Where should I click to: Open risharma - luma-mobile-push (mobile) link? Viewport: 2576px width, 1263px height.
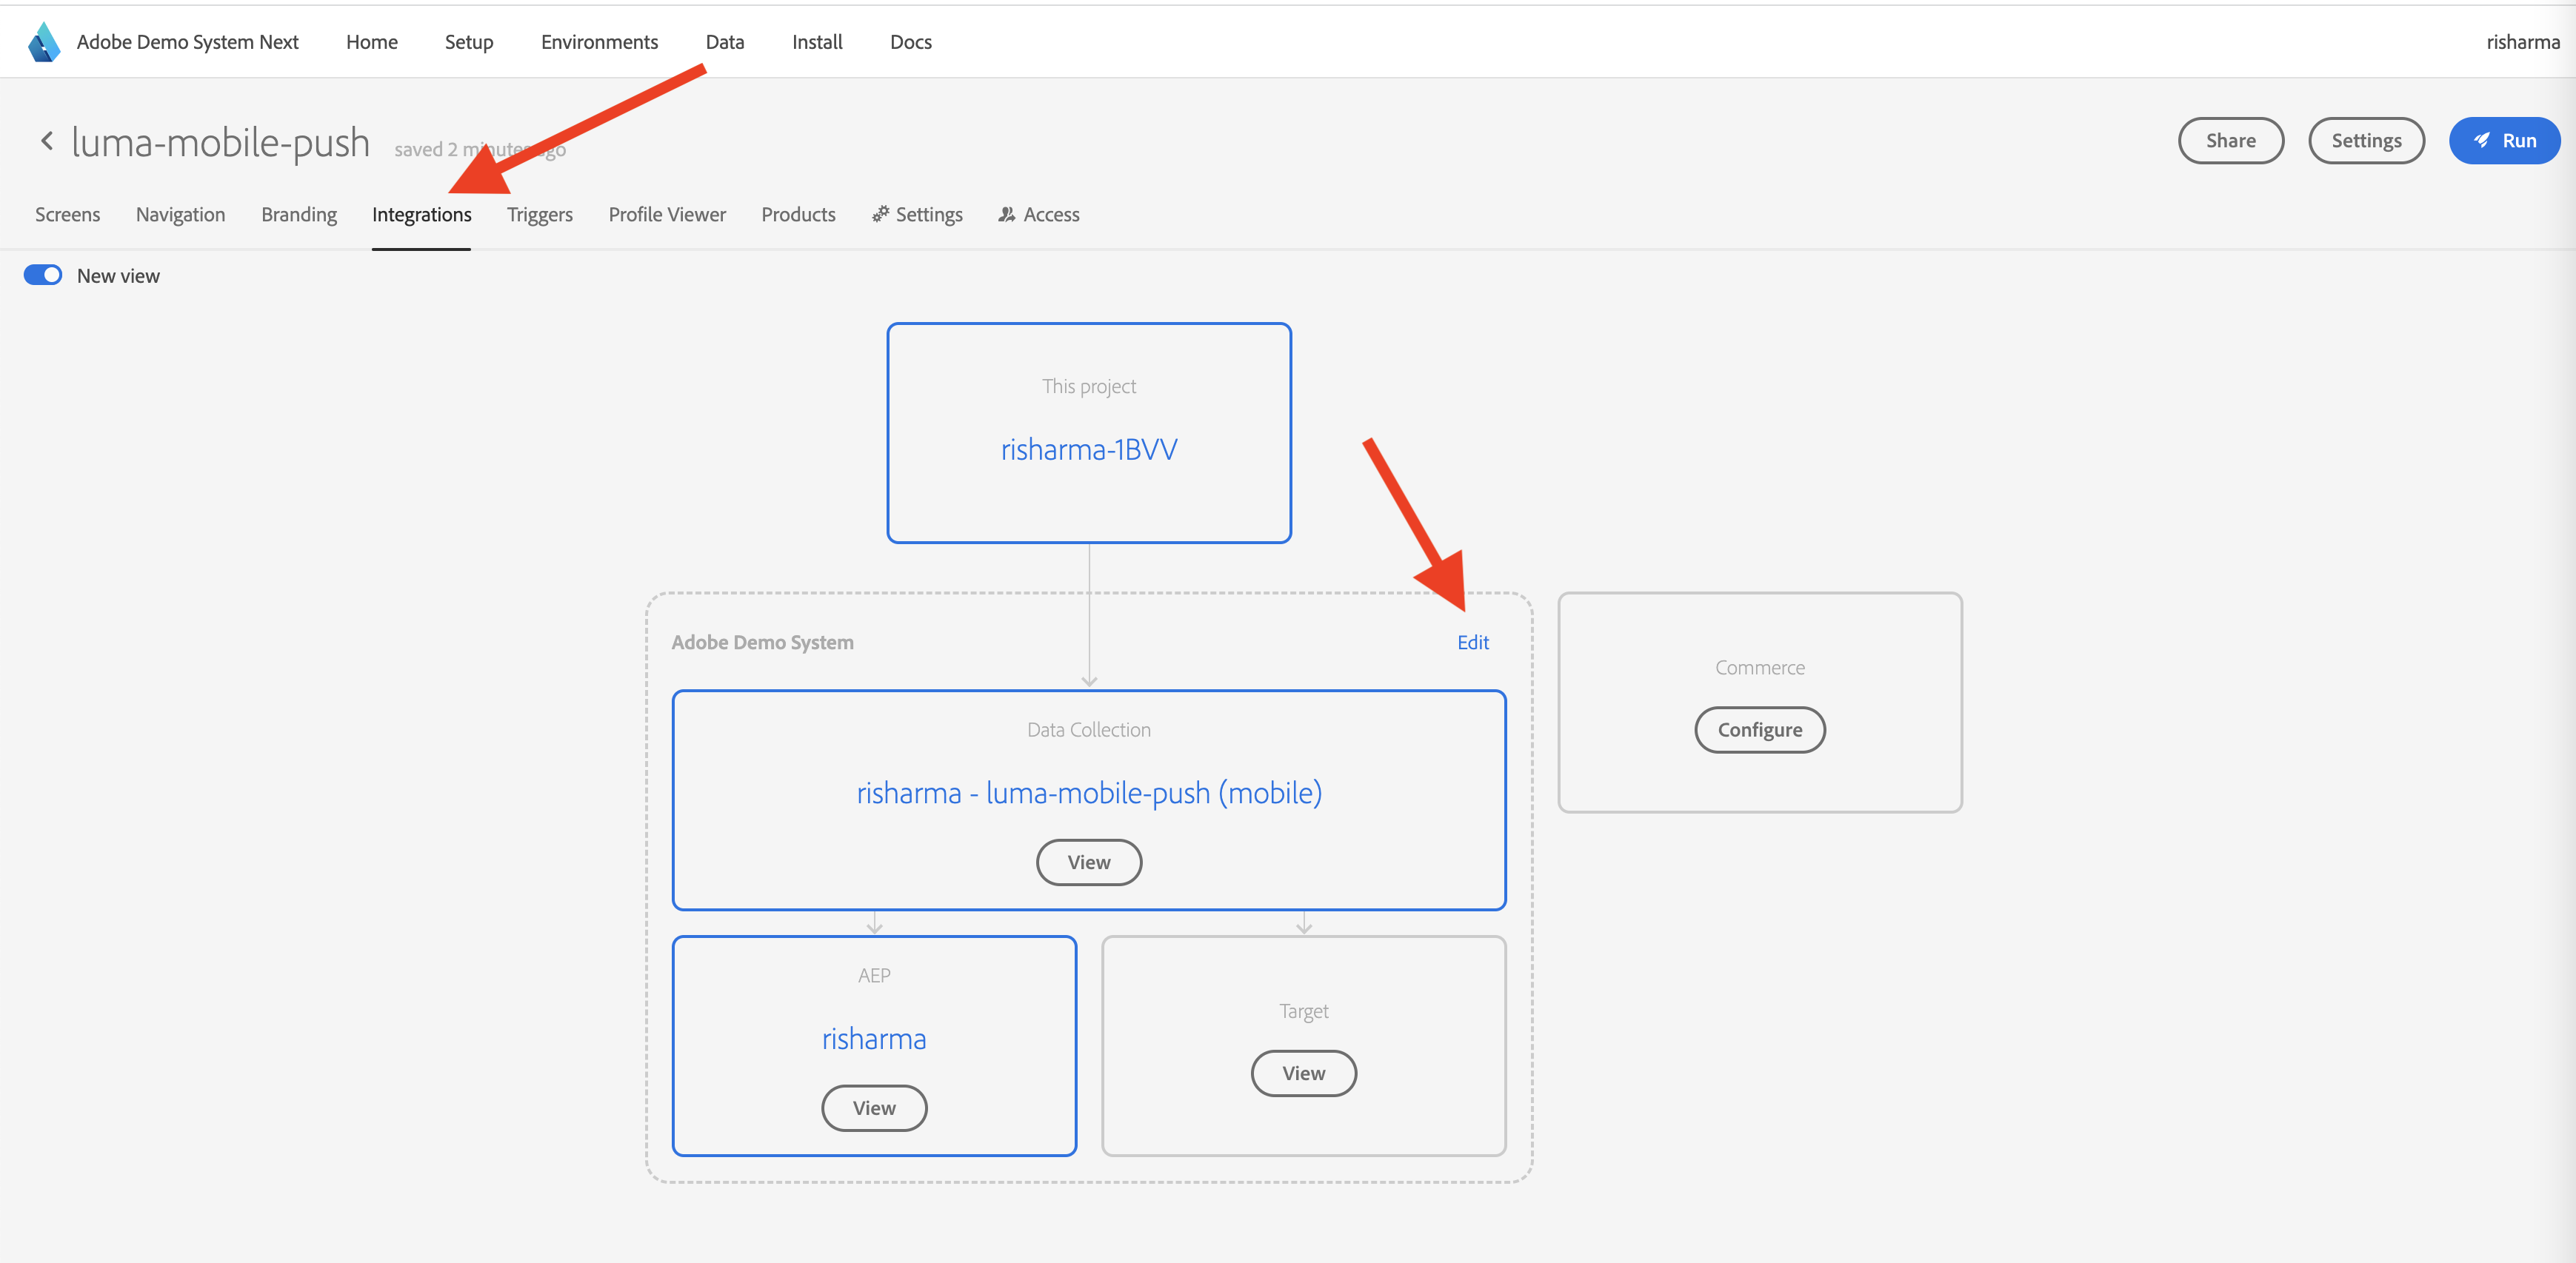1089,792
